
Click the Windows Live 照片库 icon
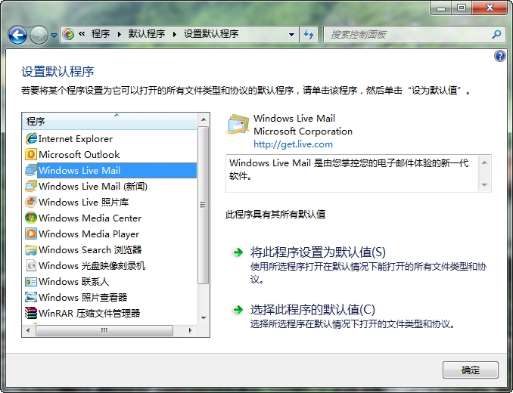pos(31,202)
